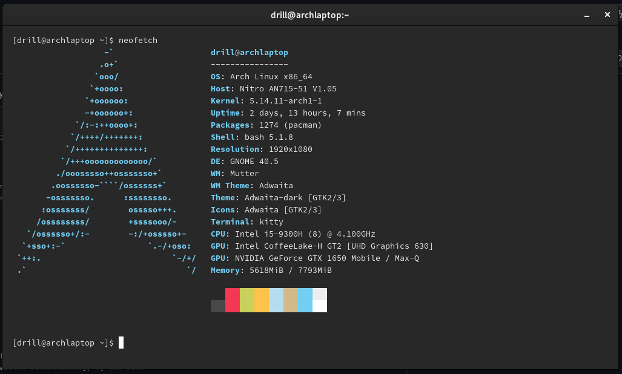Click the NVIDIA GeForce GTX 1650 GPU line
The height and width of the screenshot is (374, 622).
tap(314, 258)
